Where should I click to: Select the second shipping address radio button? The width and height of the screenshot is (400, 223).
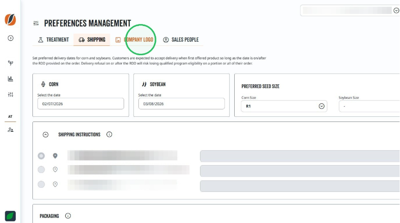41,170
